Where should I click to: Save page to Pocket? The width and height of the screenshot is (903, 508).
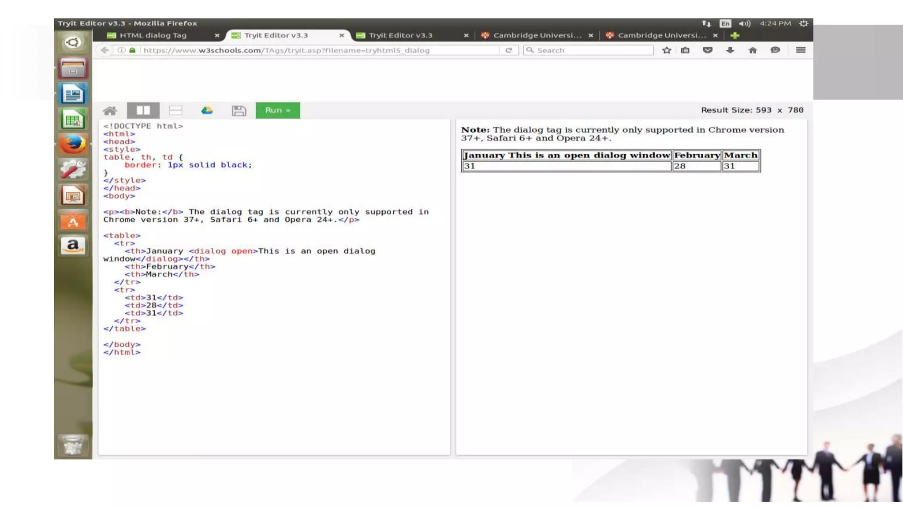(708, 50)
